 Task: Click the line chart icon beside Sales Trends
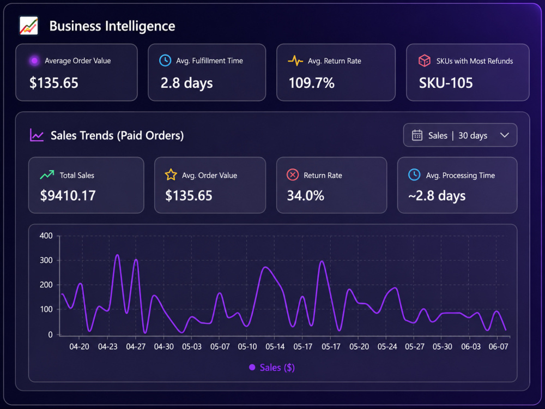pyautogui.click(x=37, y=135)
